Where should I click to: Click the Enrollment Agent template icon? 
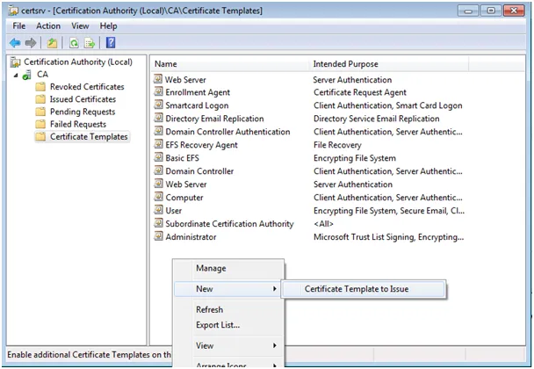(158, 91)
